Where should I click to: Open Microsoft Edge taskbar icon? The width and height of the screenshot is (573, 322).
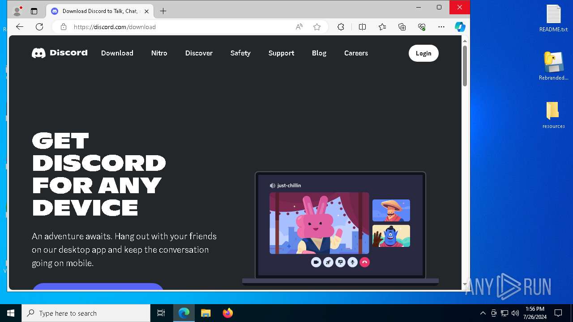tap(184, 313)
